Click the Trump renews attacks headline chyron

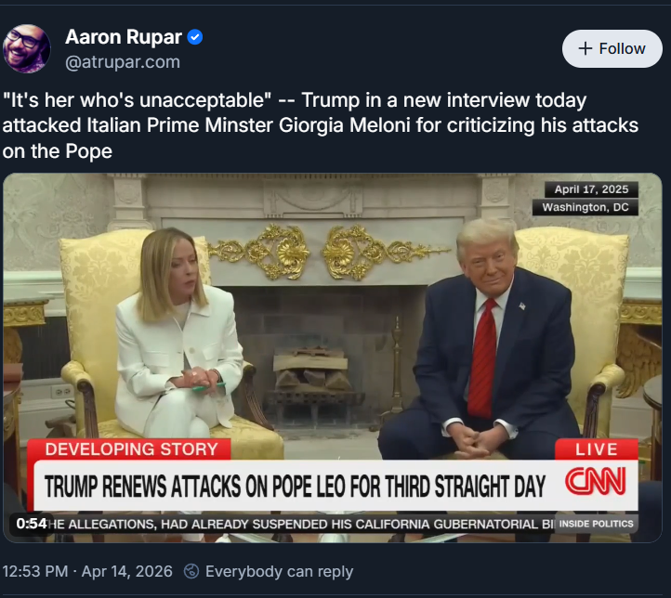click(x=296, y=486)
